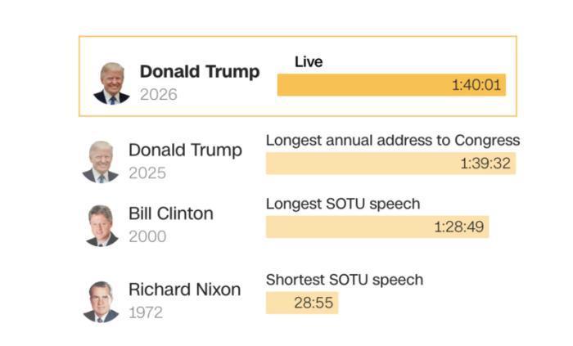Click the Live label above the top bar
573x346 pixels.
[x=309, y=62]
